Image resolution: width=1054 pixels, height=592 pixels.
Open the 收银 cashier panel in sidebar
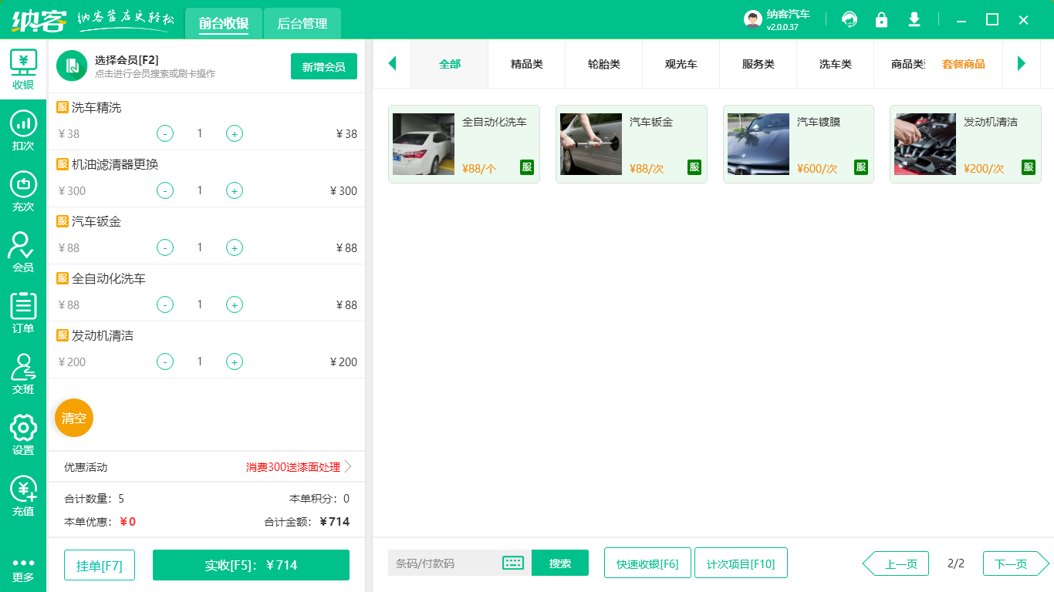click(22, 68)
